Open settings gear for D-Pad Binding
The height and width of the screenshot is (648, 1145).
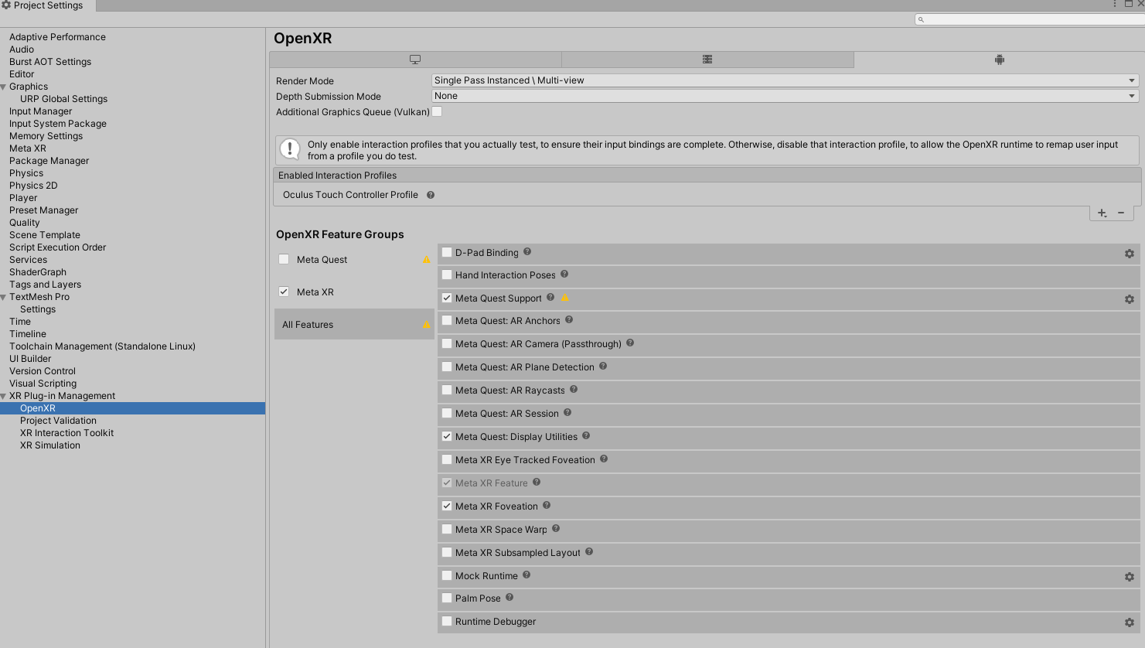click(1130, 253)
